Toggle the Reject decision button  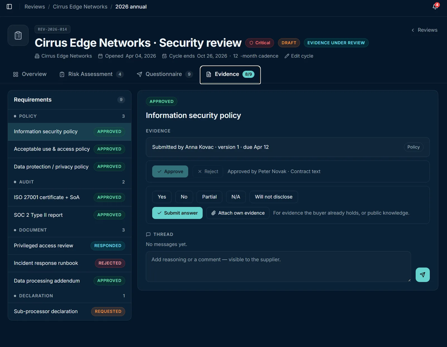click(x=208, y=171)
